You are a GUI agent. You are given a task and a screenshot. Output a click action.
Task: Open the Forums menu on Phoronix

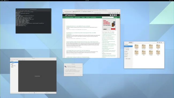pyautogui.click(x=83, y=17)
